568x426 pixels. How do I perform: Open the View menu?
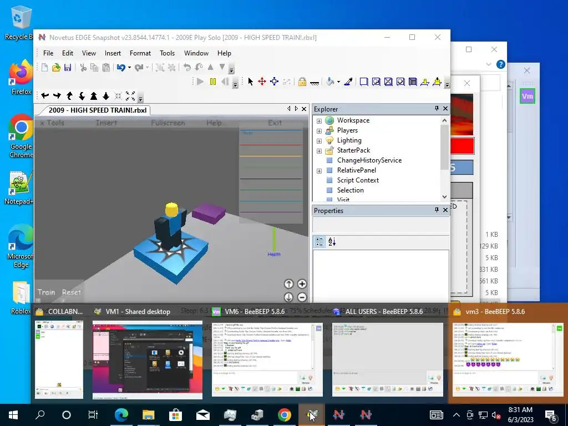pos(89,53)
